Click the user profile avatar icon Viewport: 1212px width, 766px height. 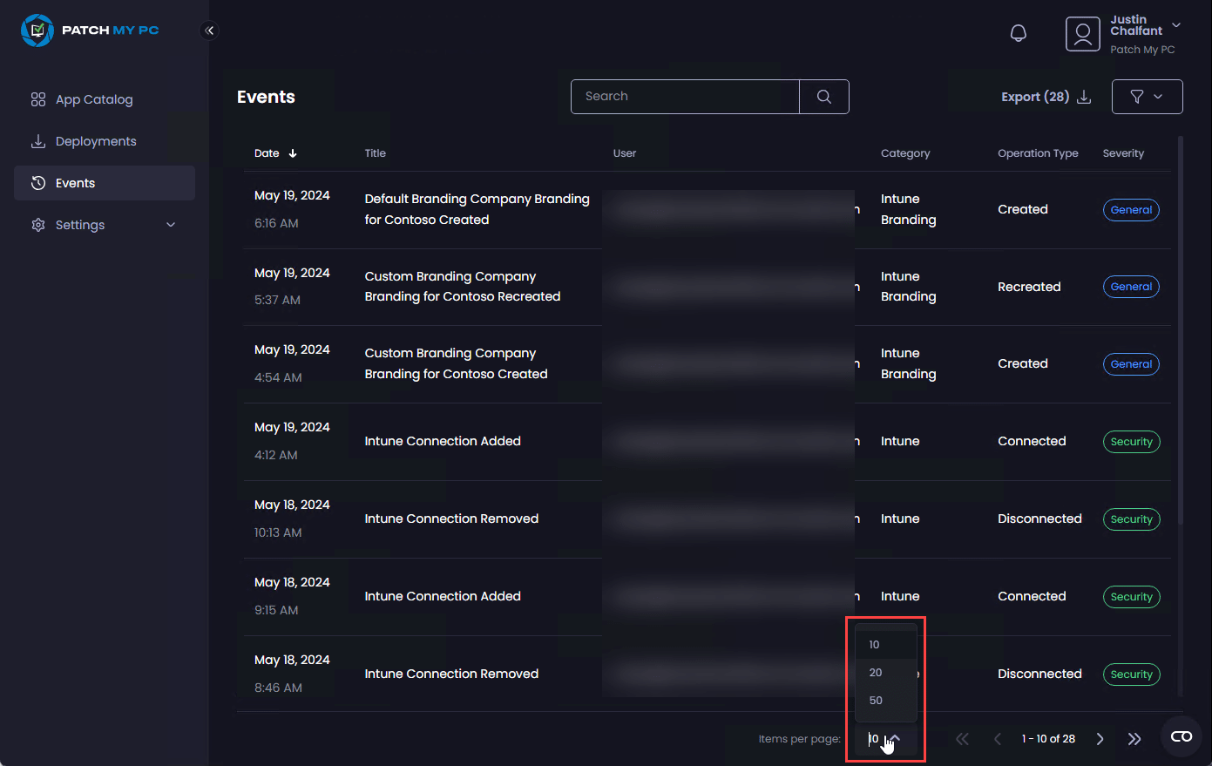pyautogui.click(x=1082, y=34)
